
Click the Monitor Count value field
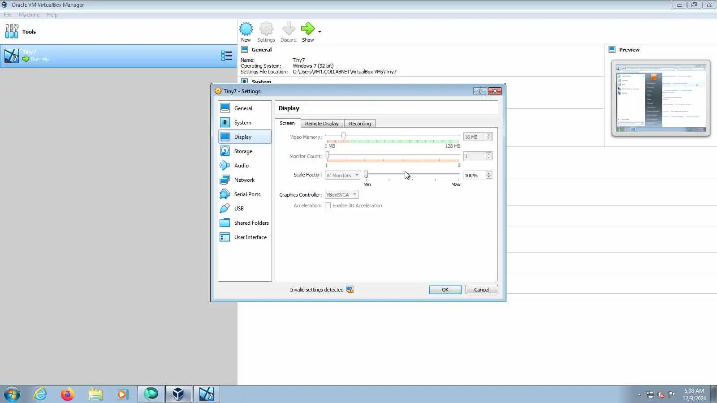point(474,156)
